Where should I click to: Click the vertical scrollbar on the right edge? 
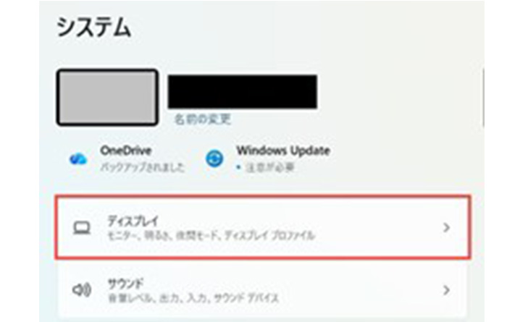(483, 98)
